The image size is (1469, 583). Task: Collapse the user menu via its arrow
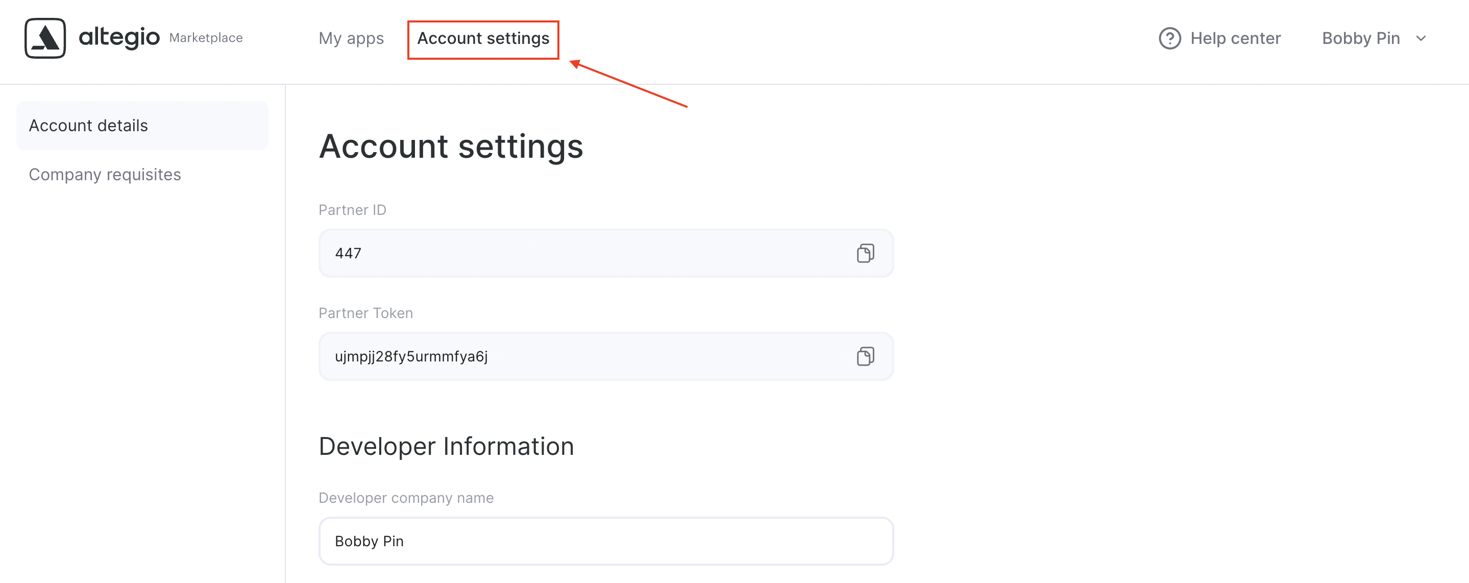click(x=1421, y=39)
